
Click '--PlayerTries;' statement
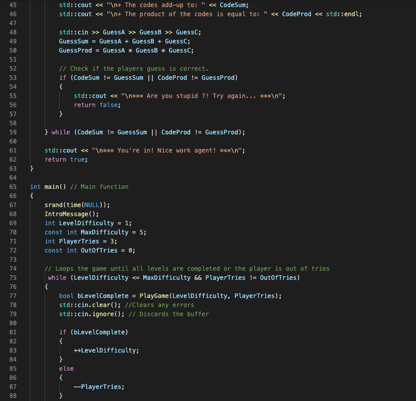(99, 387)
